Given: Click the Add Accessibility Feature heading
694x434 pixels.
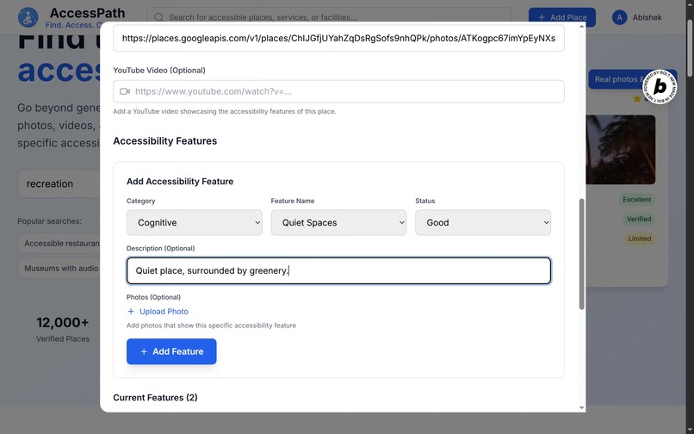Looking at the screenshot, I should click(180, 181).
